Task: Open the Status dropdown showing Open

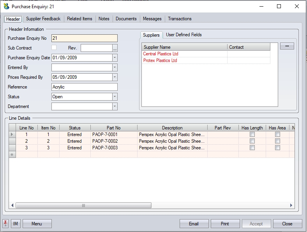Action: pos(115,97)
